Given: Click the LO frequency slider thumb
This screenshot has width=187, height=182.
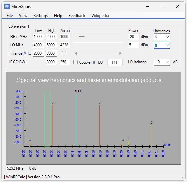Looking at the screenshot, I should (x=90, y=45).
